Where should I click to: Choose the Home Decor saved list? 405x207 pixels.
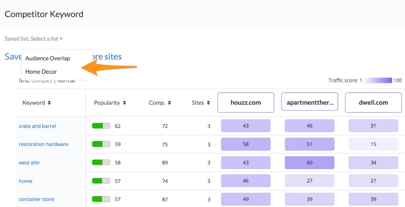tap(41, 72)
